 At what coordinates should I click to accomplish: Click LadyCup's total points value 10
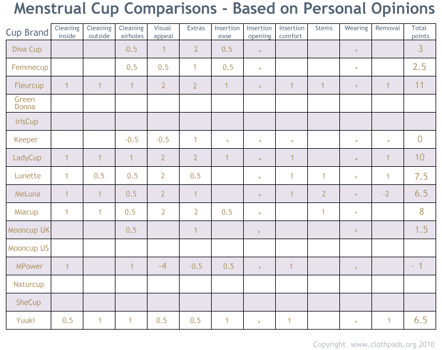(x=420, y=157)
